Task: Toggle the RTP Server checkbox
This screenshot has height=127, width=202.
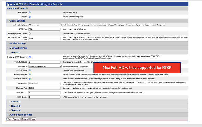Action: point(30,13)
